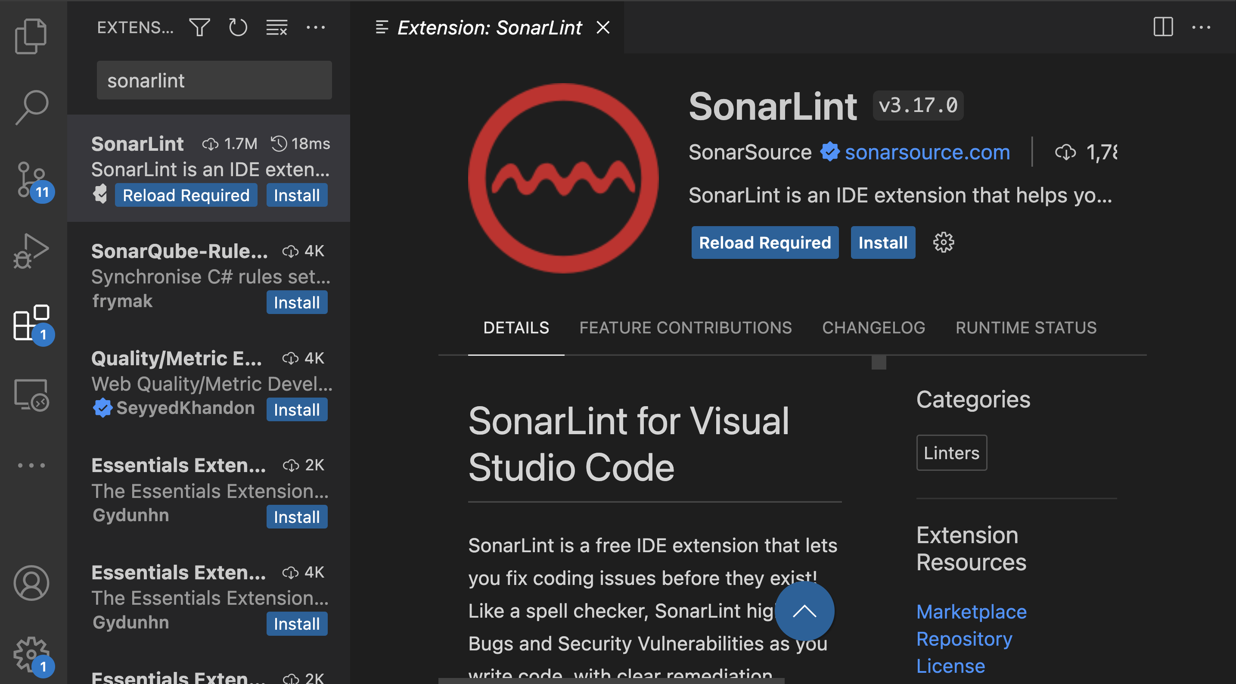This screenshot has height=684, width=1236.
Task: Click the horizontal scrollbar under the details pane
Action: pyautogui.click(x=611, y=681)
